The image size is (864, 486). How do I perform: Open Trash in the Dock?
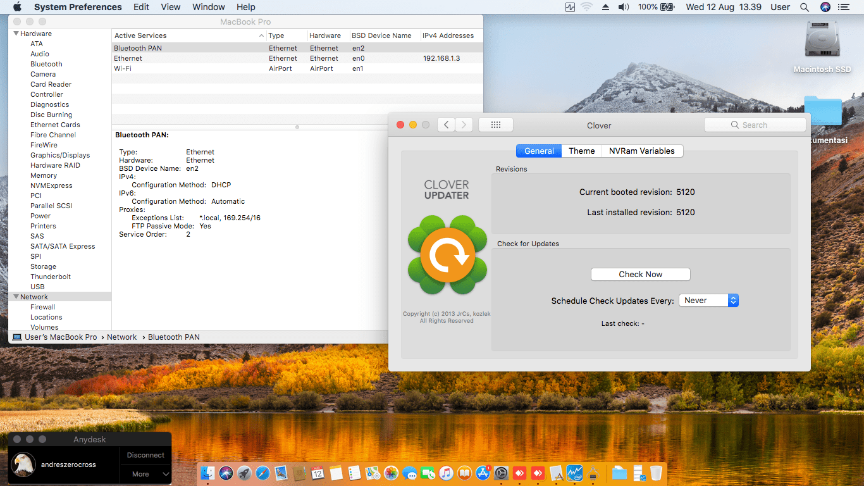click(656, 473)
